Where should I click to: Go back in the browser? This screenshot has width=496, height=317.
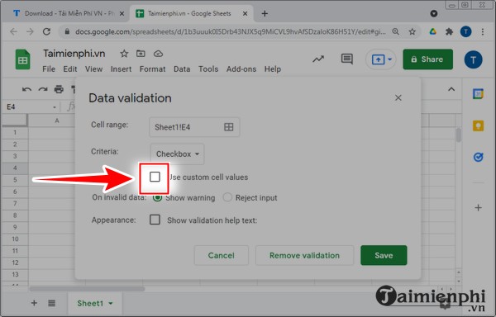click(x=13, y=31)
